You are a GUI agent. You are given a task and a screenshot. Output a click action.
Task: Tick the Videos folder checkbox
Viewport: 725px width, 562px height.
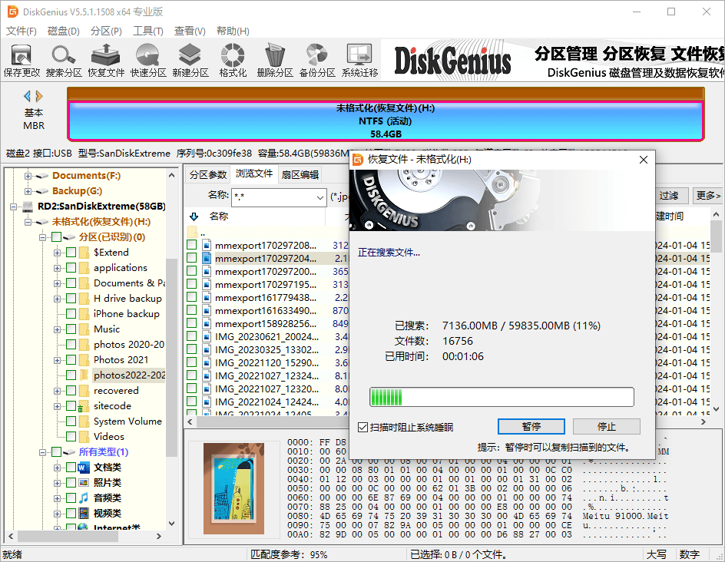[71, 437]
